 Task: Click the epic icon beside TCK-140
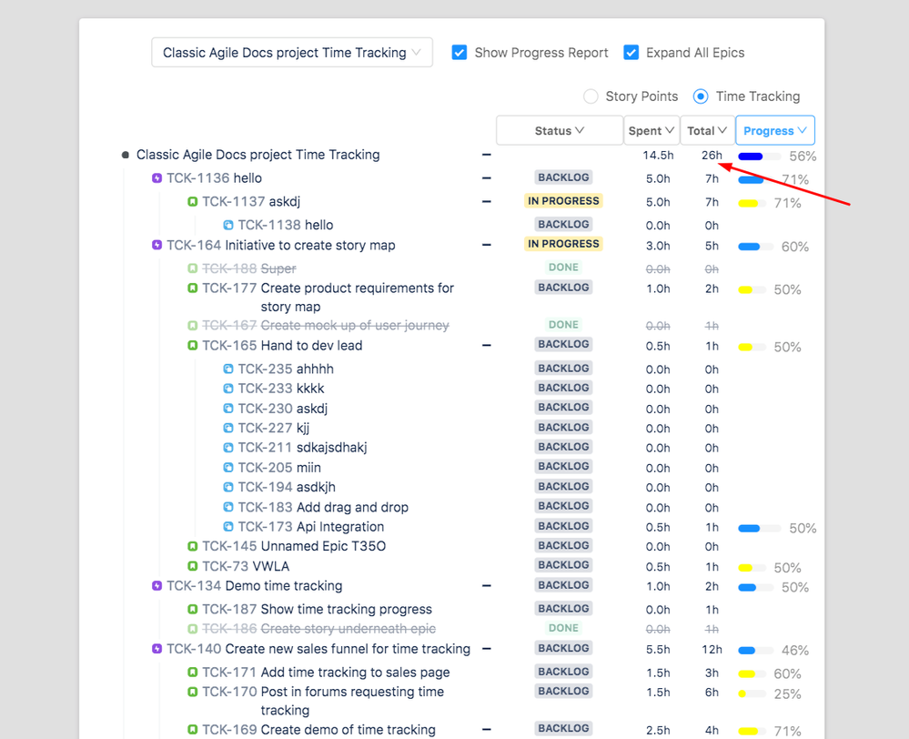[x=157, y=649]
